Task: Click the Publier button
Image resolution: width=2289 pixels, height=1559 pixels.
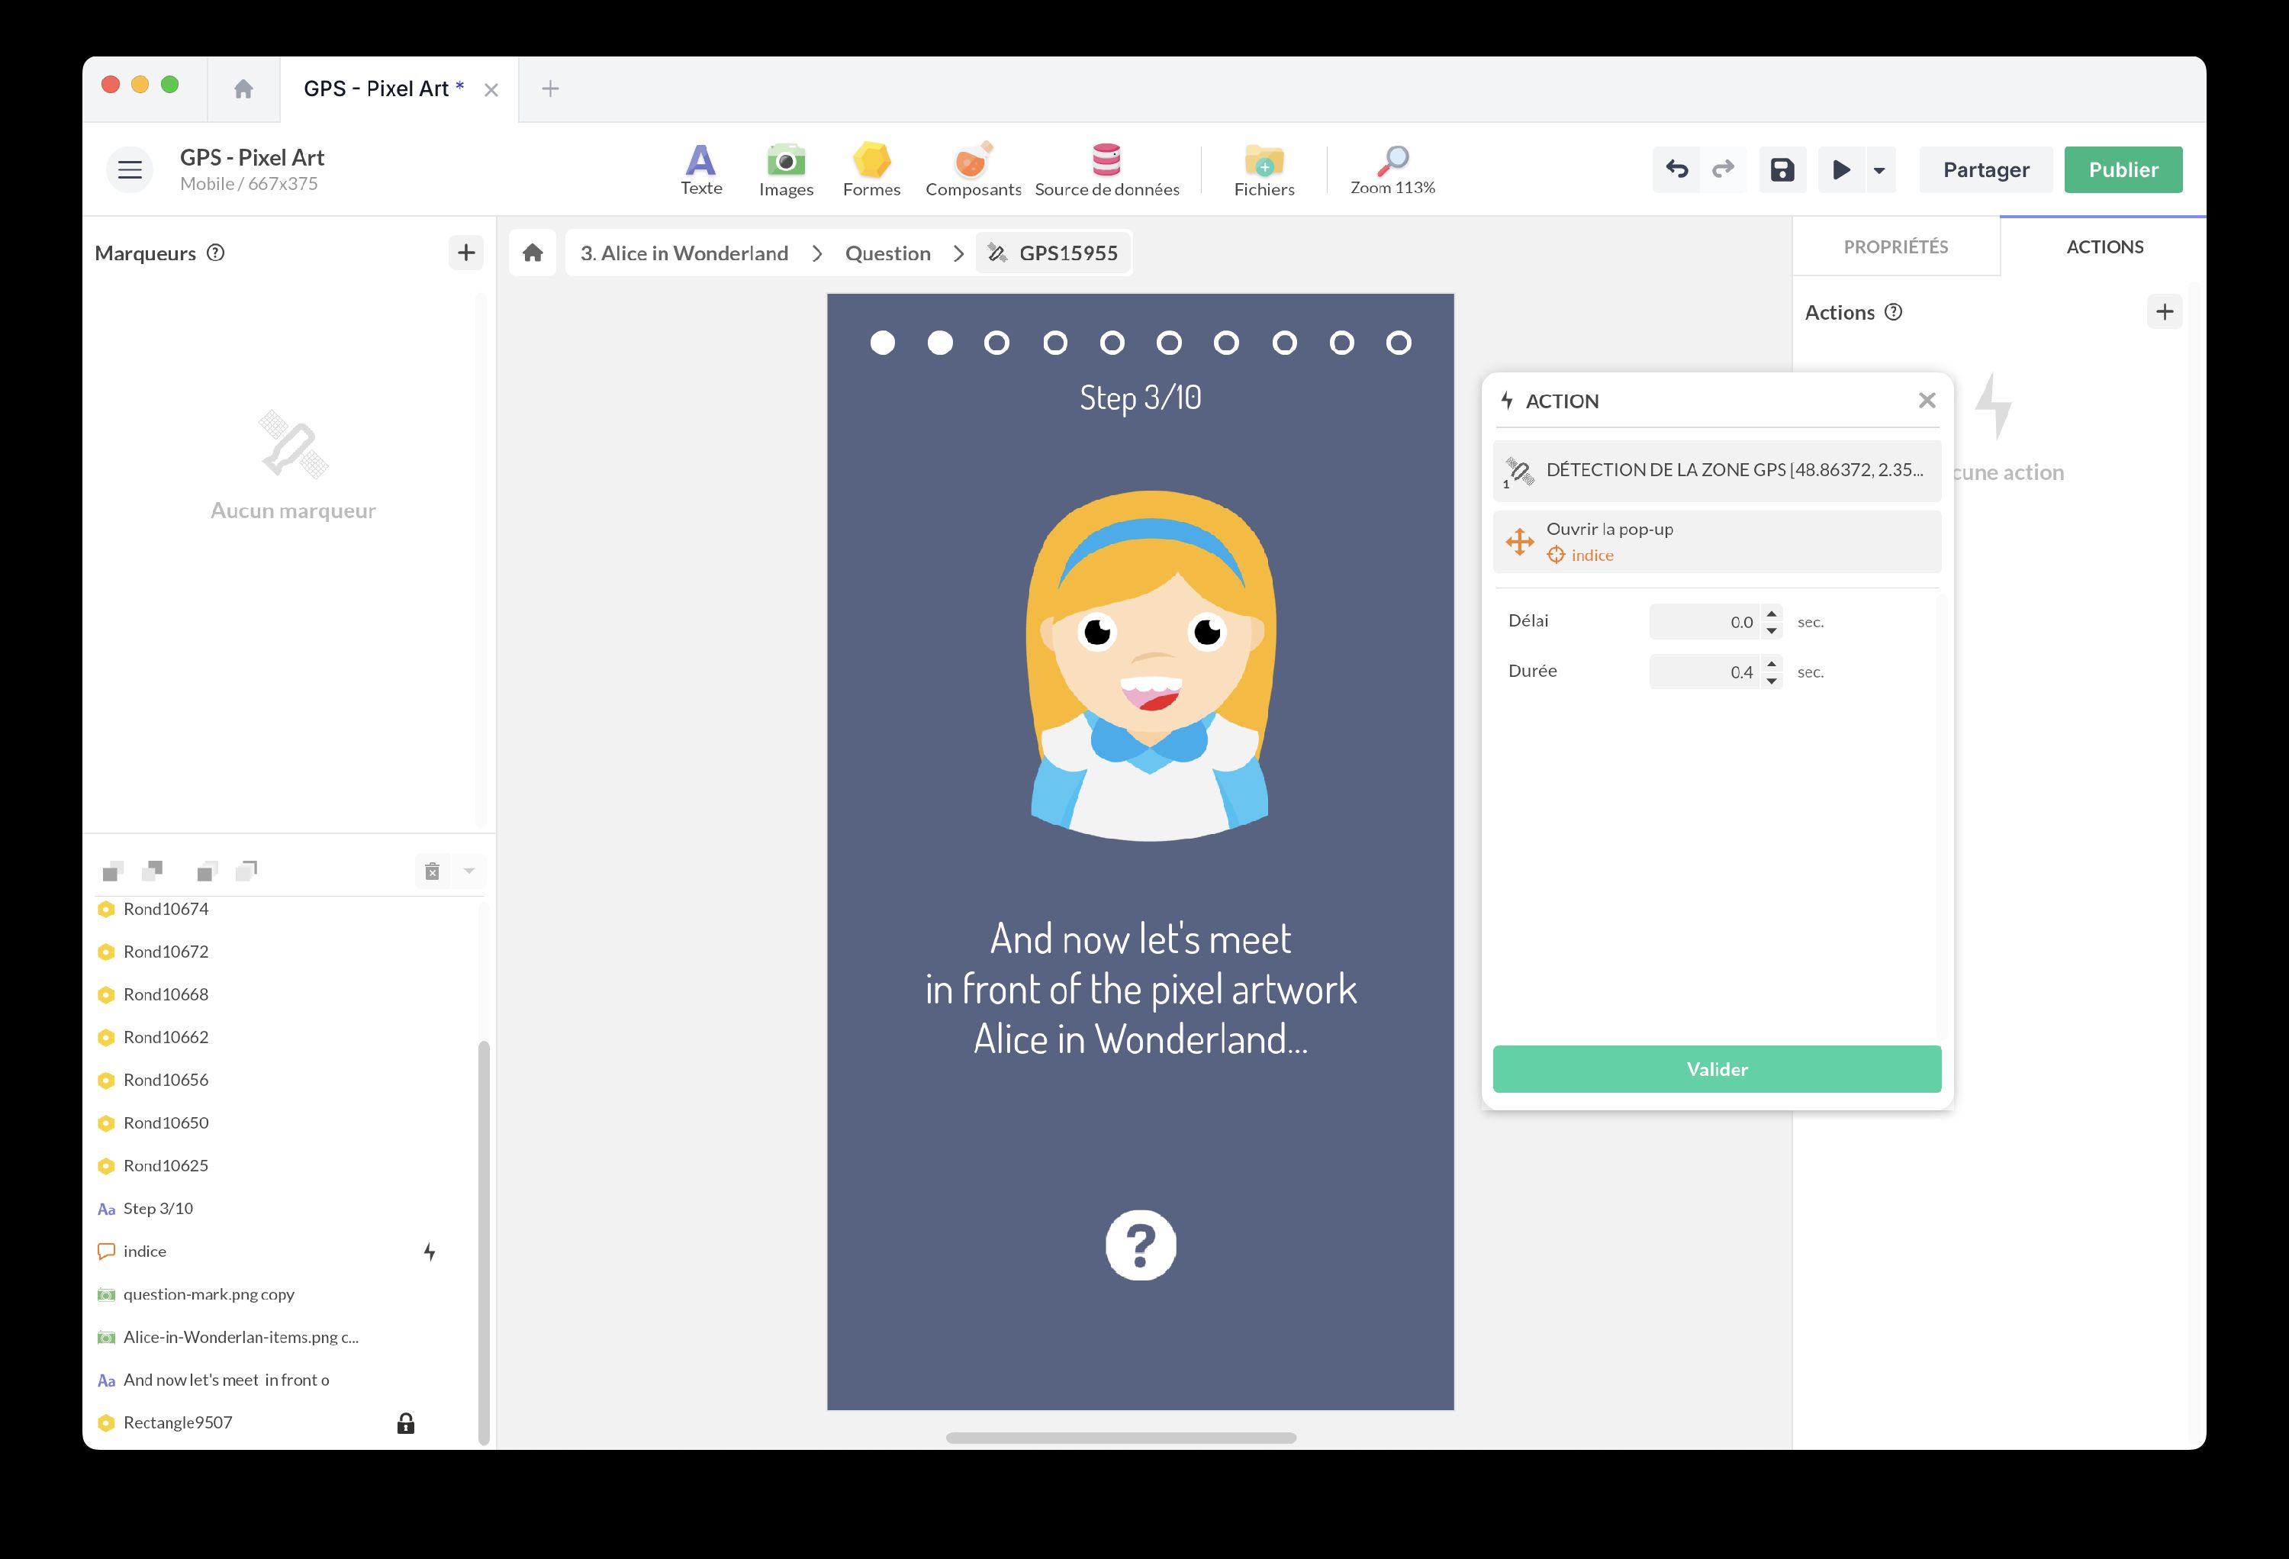Action: pyautogui.click(x=2123, y=169)
